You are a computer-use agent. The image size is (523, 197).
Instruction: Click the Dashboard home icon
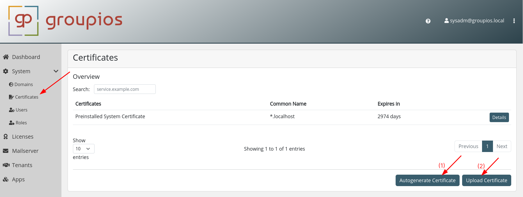(x=6, y=57)
